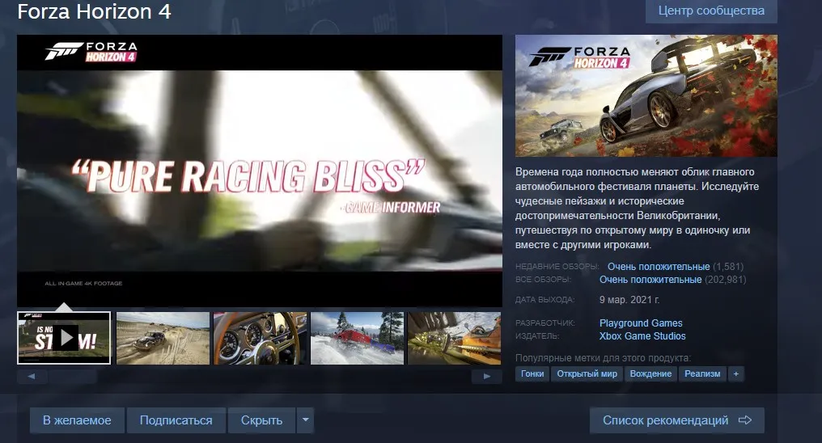This screenshot has width=822, height=443.
Task: Expand the dropdown arrow next to Скрыть
Action: [x=305, y=420]
